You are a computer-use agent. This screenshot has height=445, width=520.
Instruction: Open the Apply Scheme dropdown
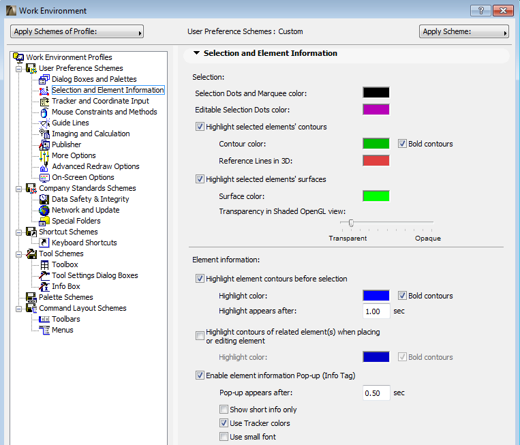(x=464, y=31)
